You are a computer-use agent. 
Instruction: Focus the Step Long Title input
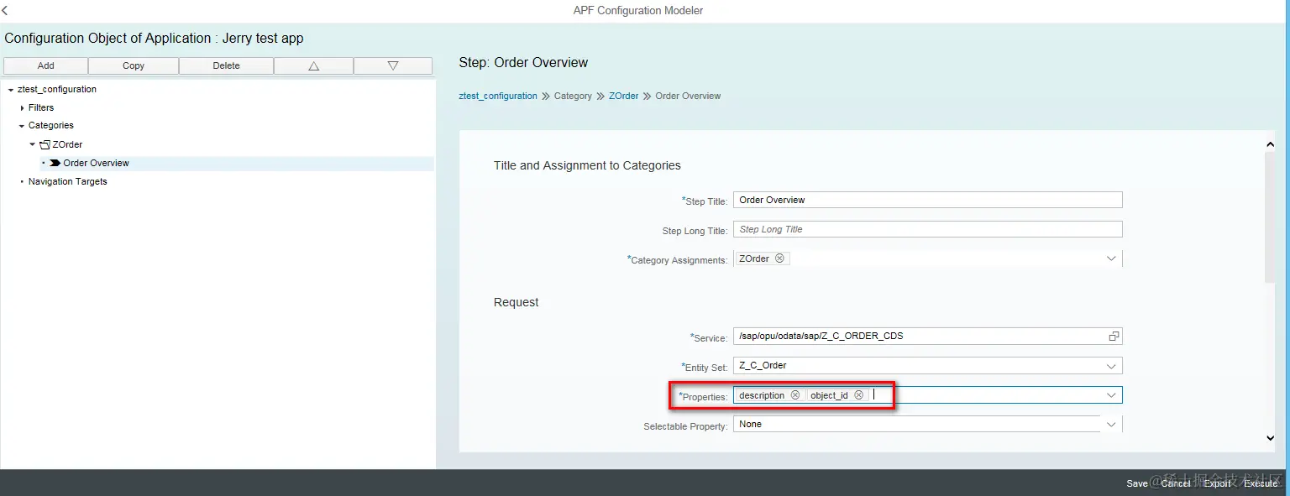click(928, 229)
